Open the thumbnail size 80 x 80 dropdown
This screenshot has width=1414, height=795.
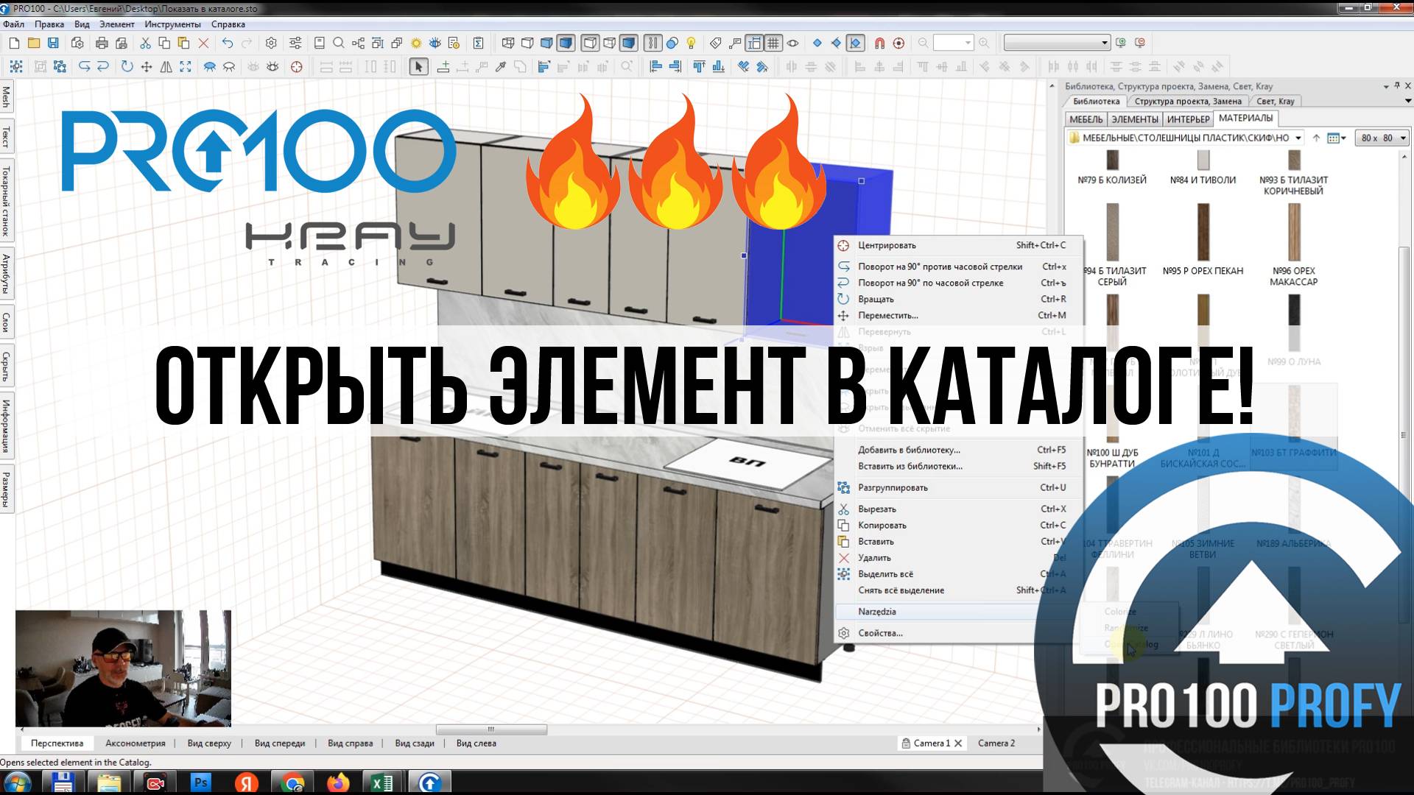pos(1382,138)
